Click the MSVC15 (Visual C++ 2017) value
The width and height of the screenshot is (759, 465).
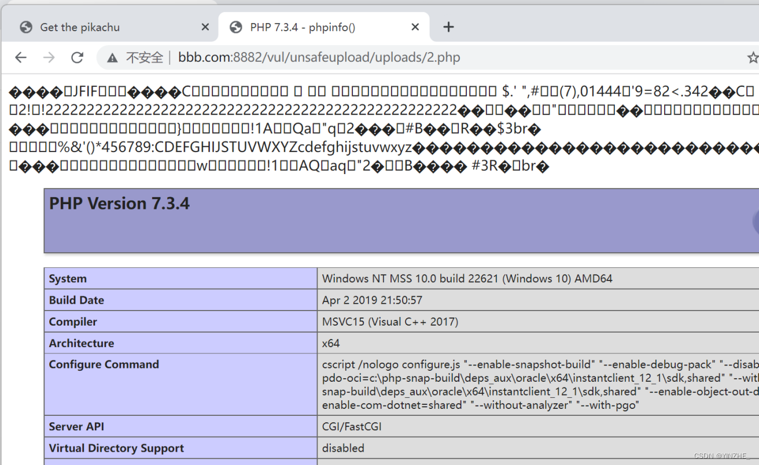[x=390, y=322]
